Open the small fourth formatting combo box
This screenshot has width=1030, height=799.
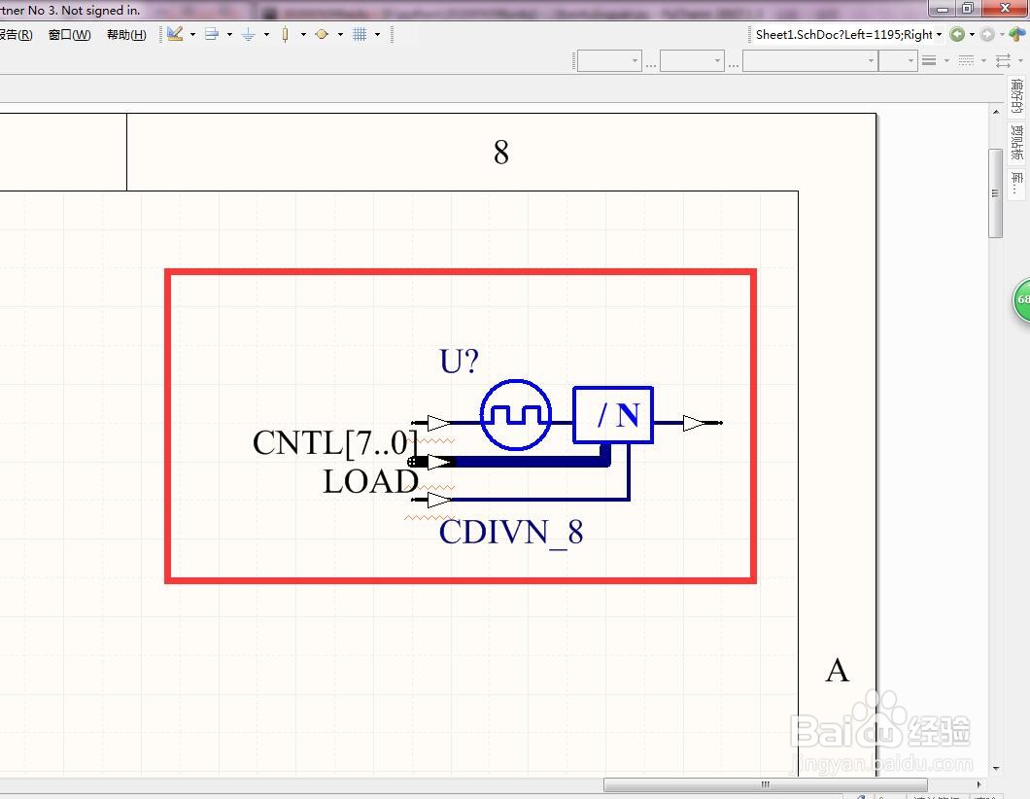pyautogui.click(x=897, y=60)
